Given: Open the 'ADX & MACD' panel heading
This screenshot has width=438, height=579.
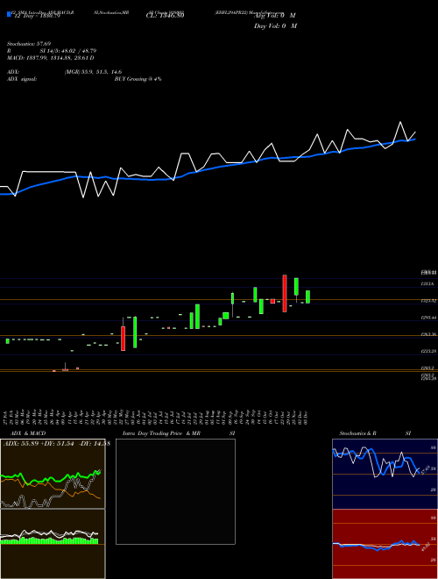Looking at the screenshot, I should pos(28,433).
